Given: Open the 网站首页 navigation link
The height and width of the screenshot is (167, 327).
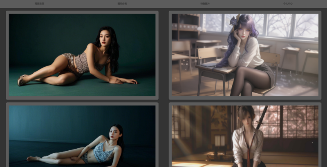Looking at the screenshot, I should click(39, 4).
